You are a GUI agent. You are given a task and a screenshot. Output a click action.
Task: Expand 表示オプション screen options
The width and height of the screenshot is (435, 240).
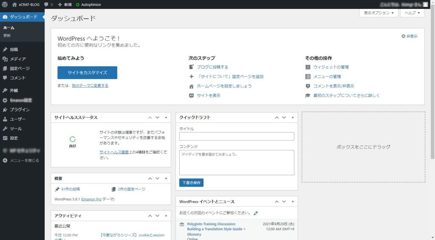point(379,13)
